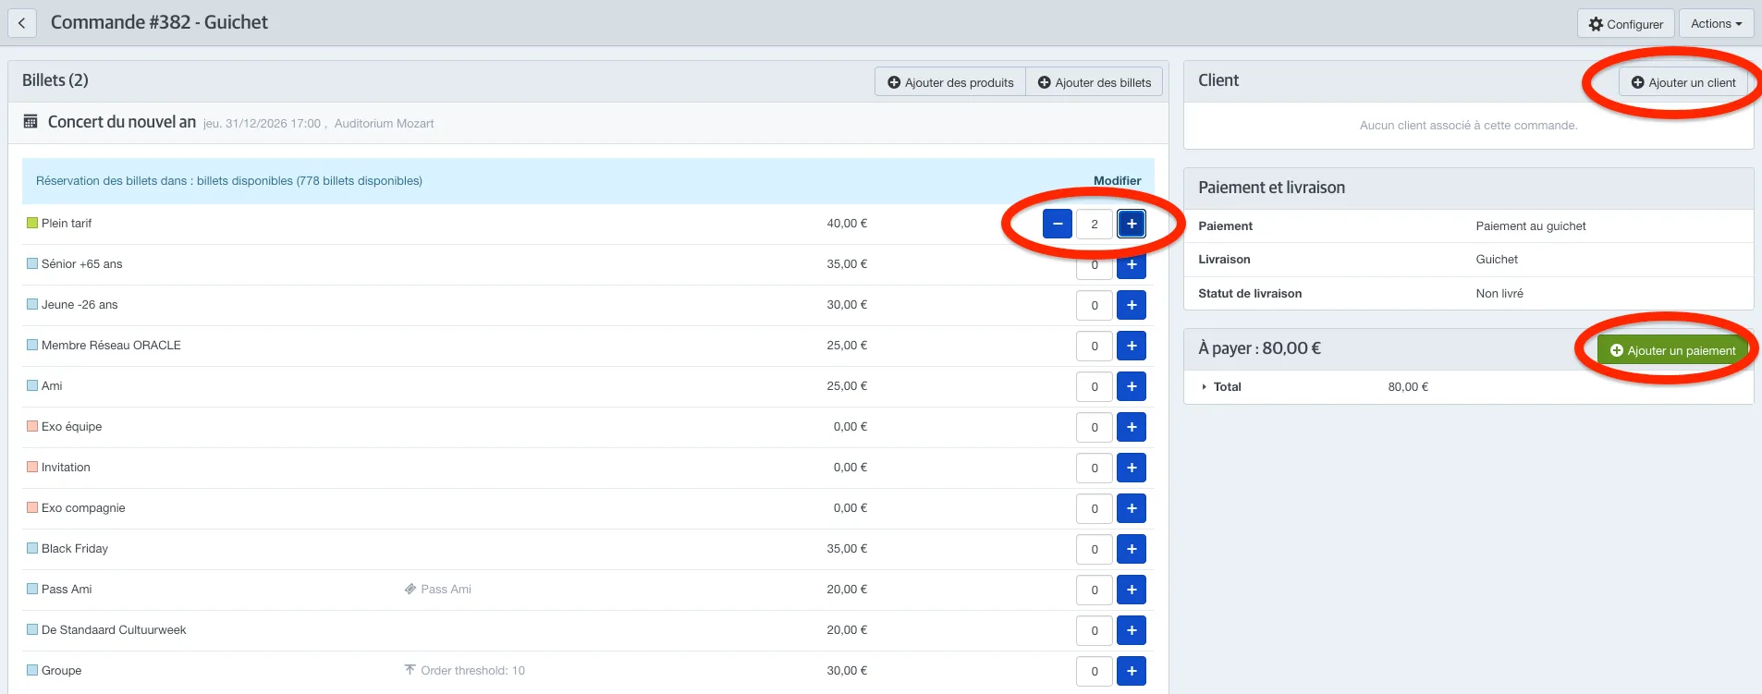Click the Concert du nouvel an title

122,122
